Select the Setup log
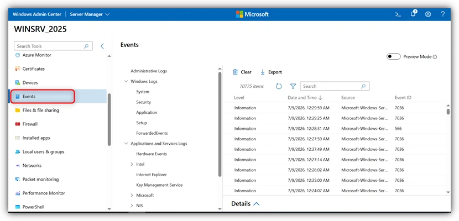The image size is (459, 221). pyautogui.click(x=142, y=123)
